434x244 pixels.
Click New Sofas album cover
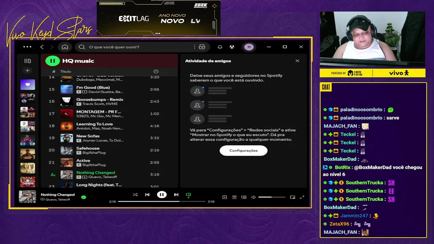66,138
